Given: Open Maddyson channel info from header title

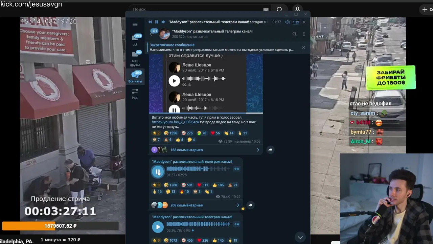Looking at the screenshot, I should pyautogui.click(x=212, y=31).
